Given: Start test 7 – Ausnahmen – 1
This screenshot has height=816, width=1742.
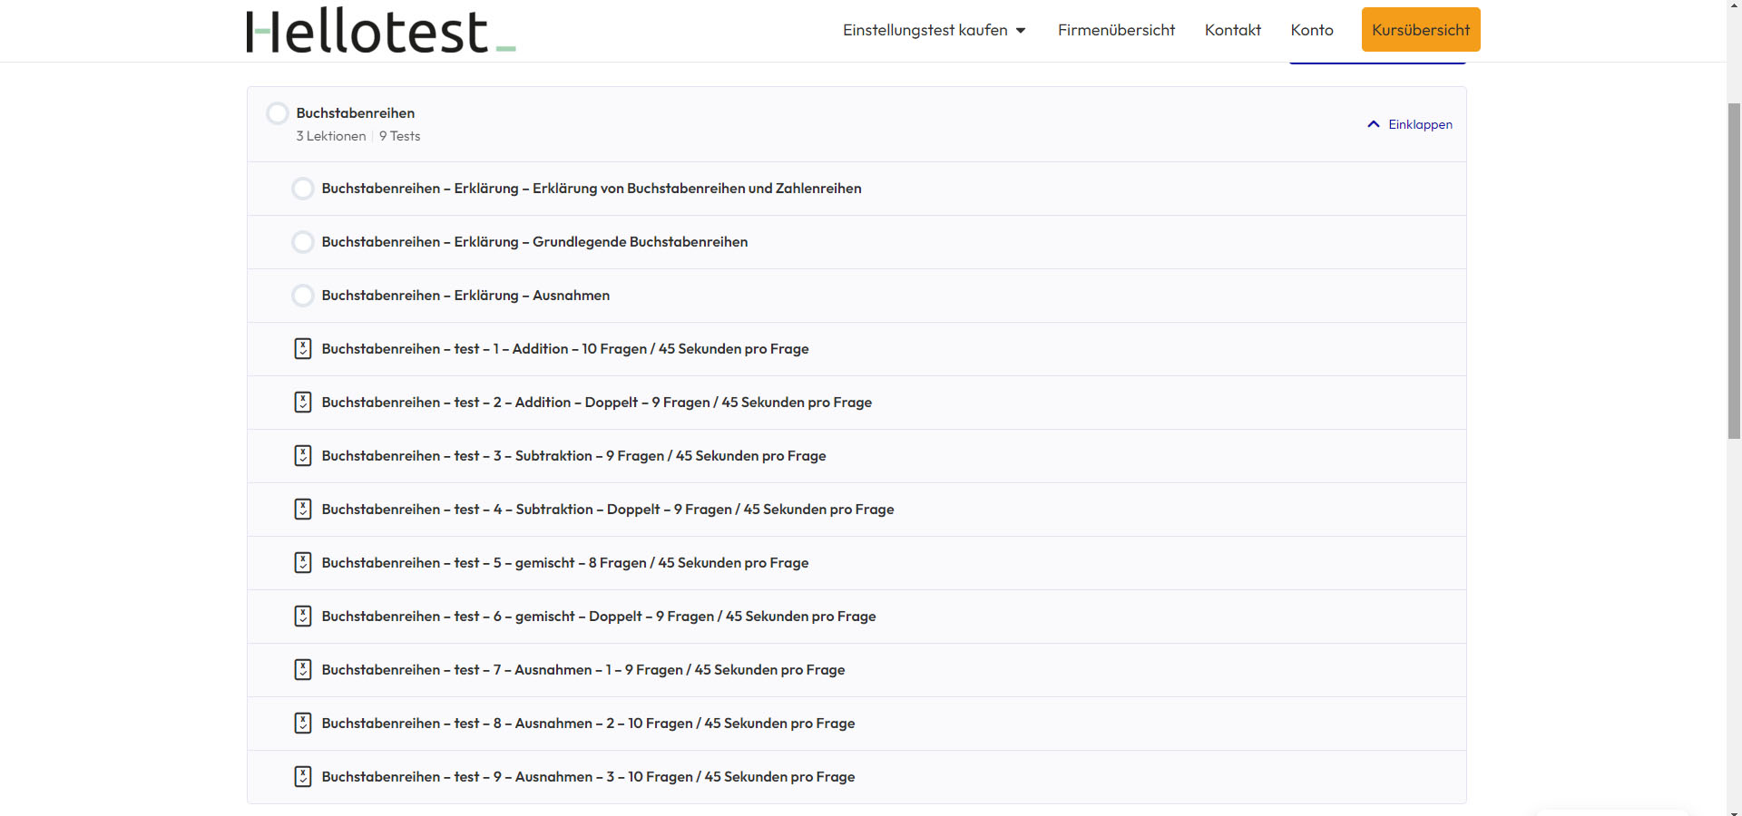Looking at the screenshot, I should [583, 670].
